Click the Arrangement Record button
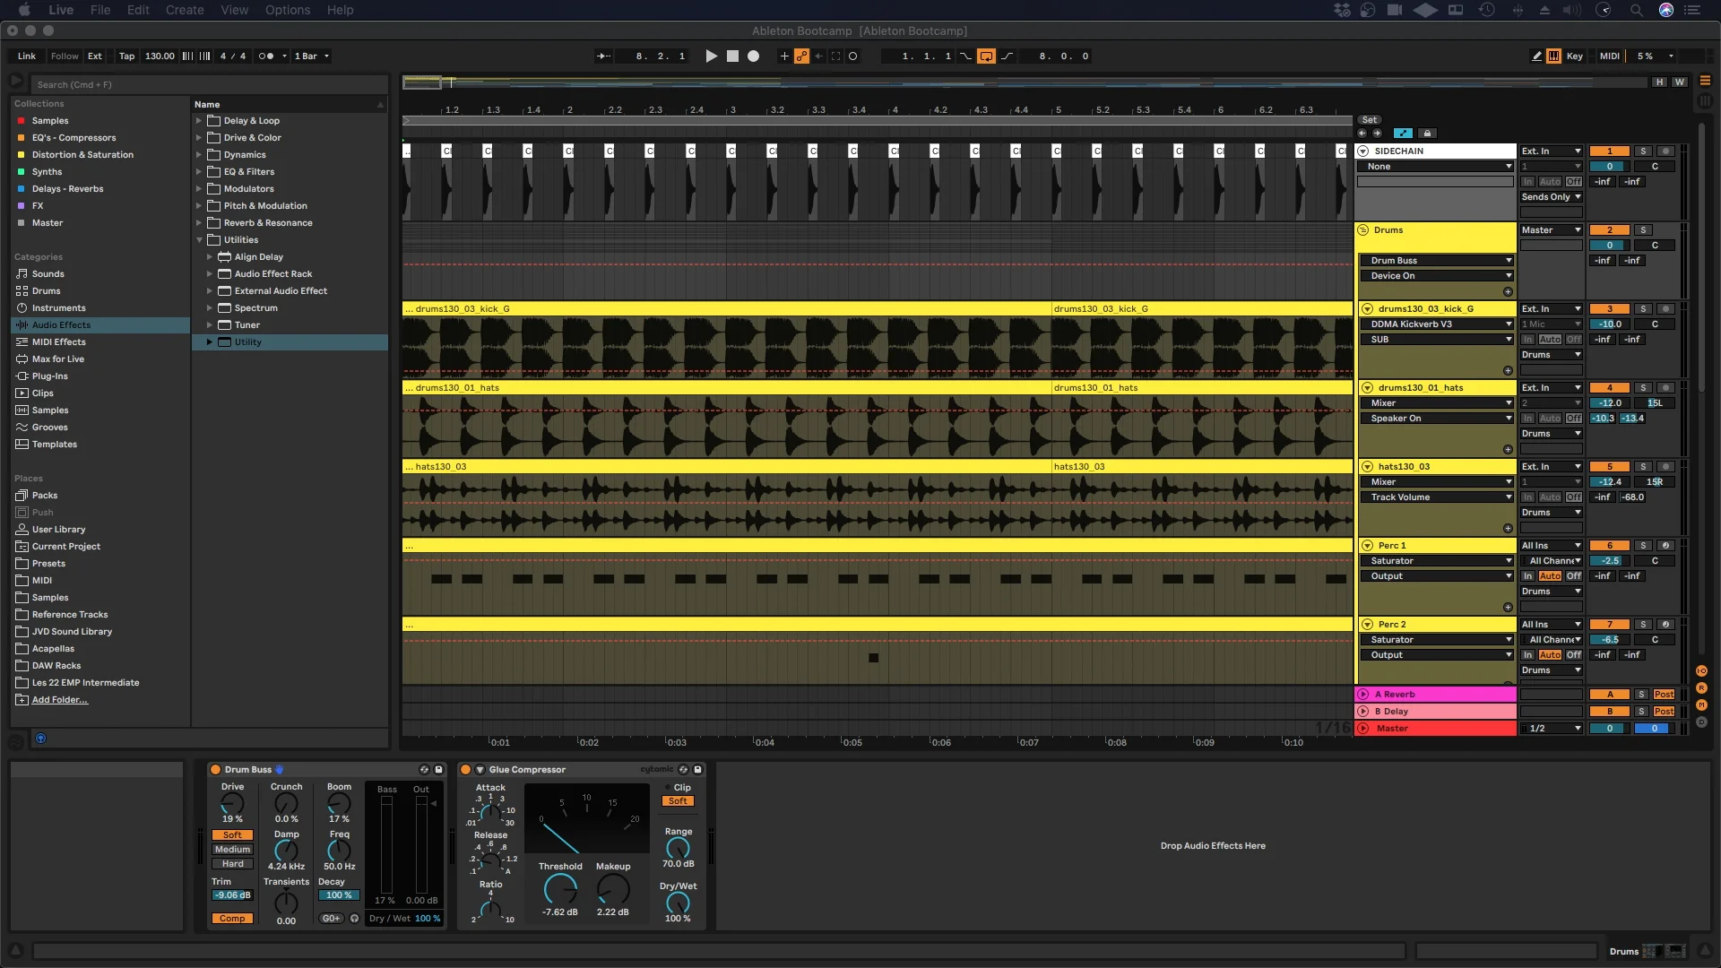The image size is (1721, 968). pos(753,56)
